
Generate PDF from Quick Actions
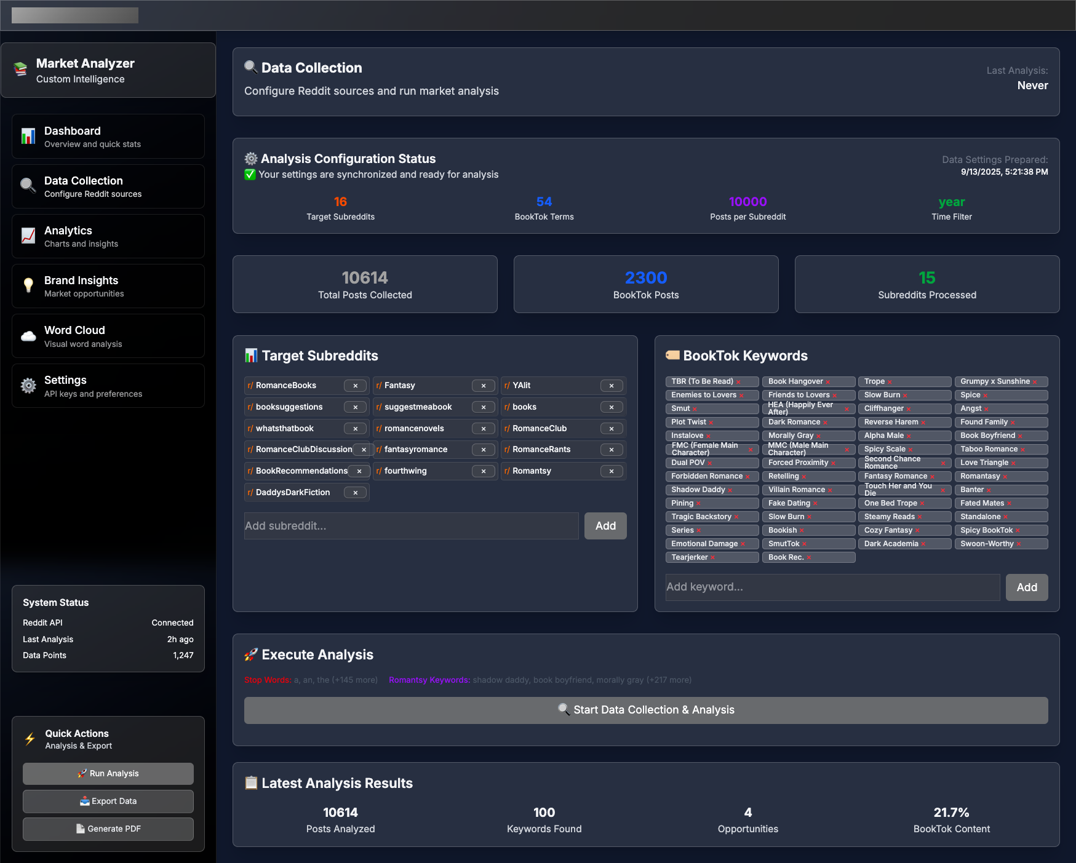pyautogui.click(x=108, y=829)
